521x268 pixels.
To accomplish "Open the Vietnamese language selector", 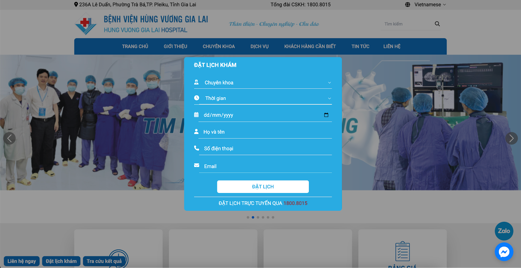I will (x=430, y=5).
